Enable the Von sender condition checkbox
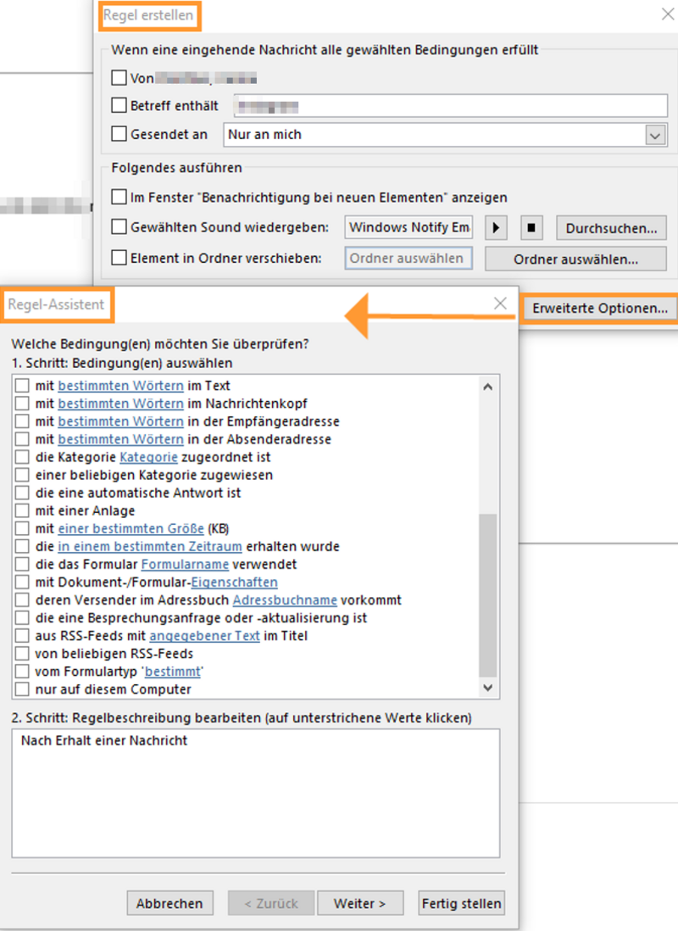The width and height of the screenshot is (678, 931). coord(119,78)
